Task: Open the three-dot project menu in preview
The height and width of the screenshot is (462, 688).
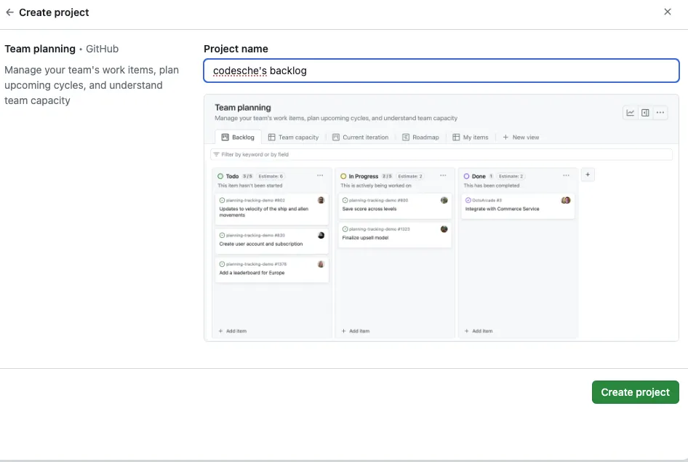Action: (x=660, y=113)
